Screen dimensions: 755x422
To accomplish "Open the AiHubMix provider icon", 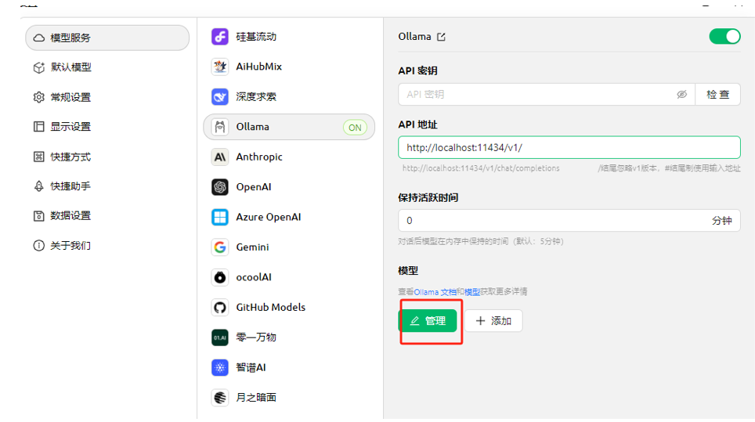I will (220, 67).
